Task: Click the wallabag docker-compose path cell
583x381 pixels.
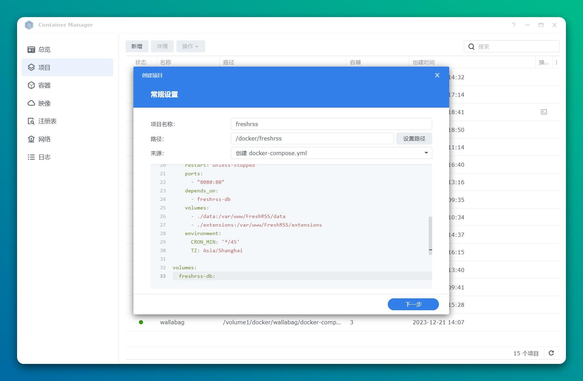Action: coord(282,322)
